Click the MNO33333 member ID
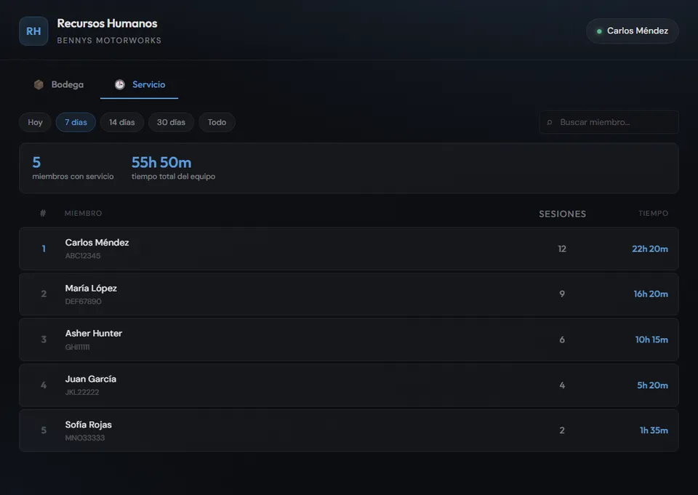 point(85,438)
